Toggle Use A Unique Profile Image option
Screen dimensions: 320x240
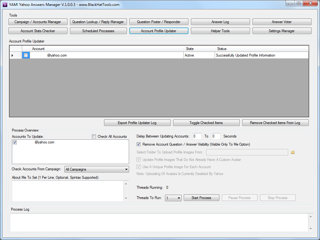138,167
